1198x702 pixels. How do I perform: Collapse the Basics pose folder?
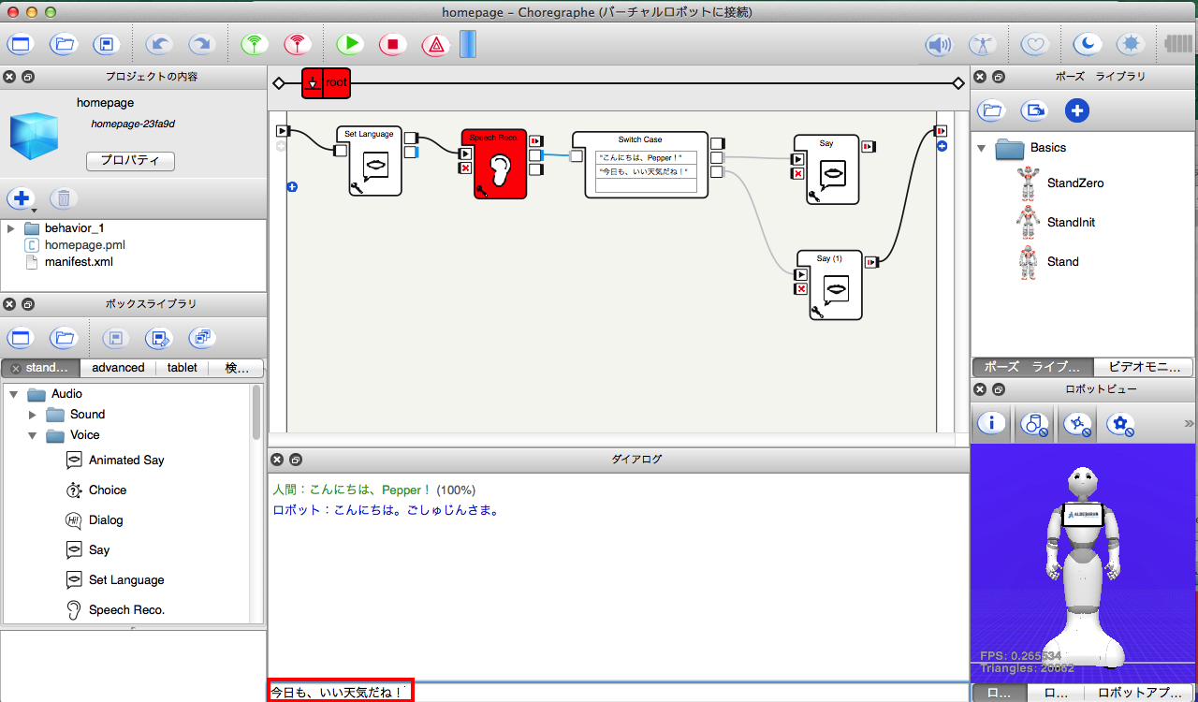982,148
